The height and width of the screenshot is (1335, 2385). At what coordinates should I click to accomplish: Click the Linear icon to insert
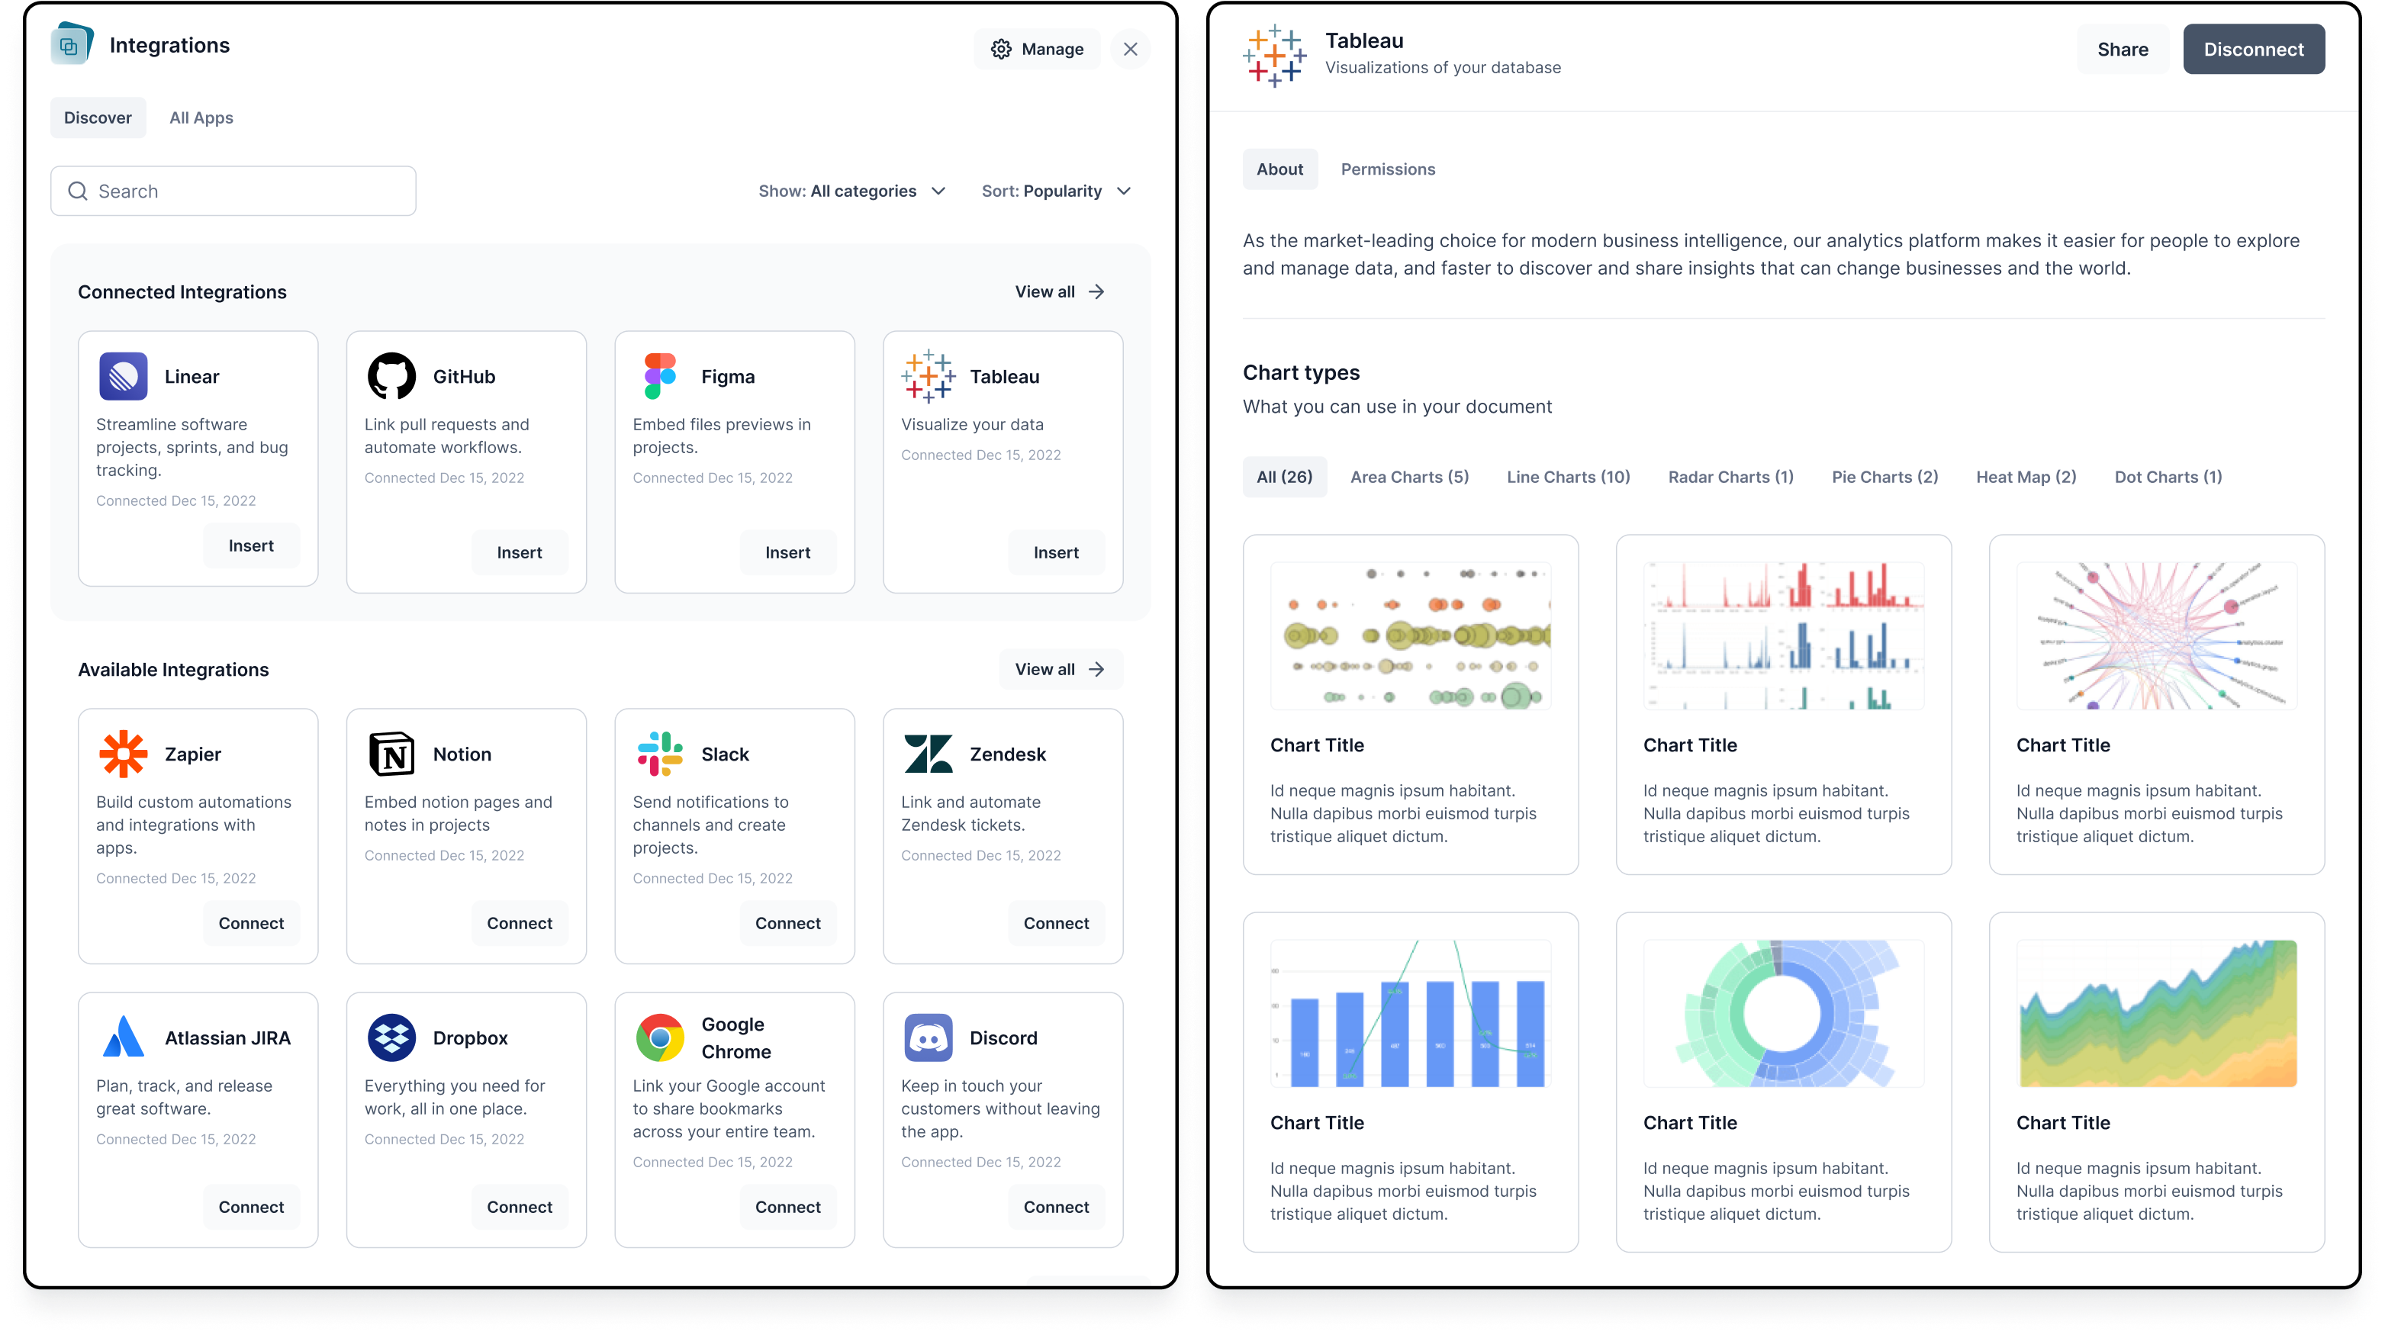(x=123, y=375)
